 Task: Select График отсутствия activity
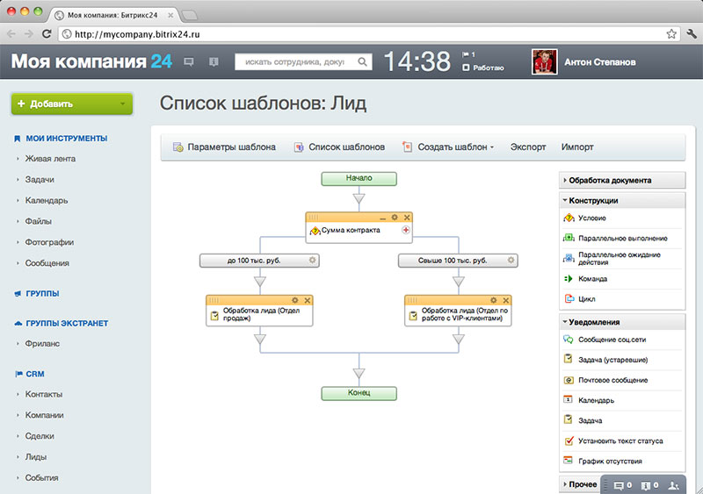click(602, 461)
